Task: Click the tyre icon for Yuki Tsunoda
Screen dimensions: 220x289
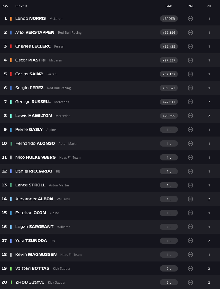Action: point(190,241)
